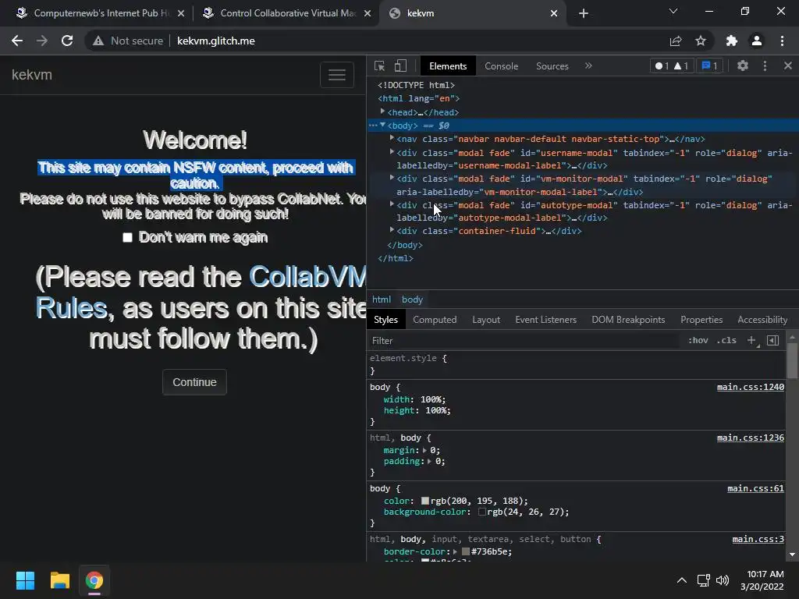Expand the nav navbar element node
The width and height of the screenshot is (799, 599).
coord(392,138)
